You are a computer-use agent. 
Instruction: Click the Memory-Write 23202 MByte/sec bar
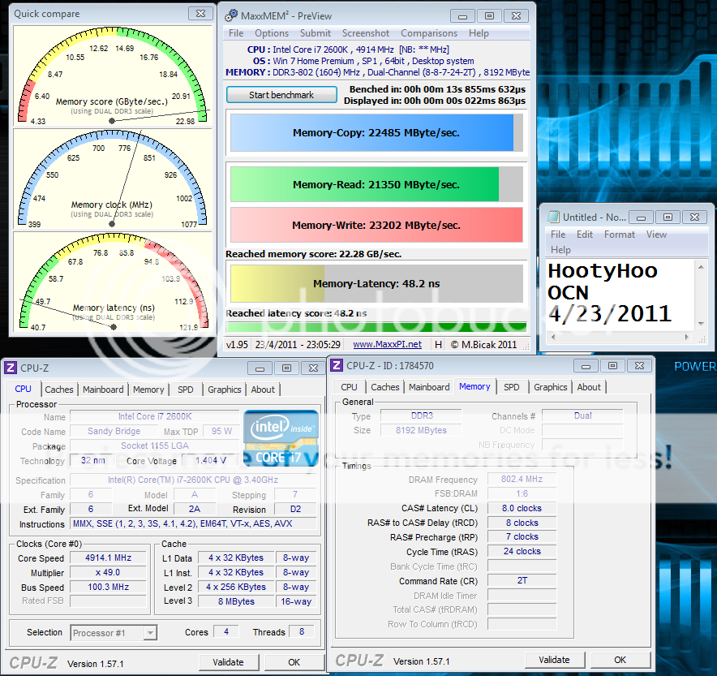[x=376, y=225]
